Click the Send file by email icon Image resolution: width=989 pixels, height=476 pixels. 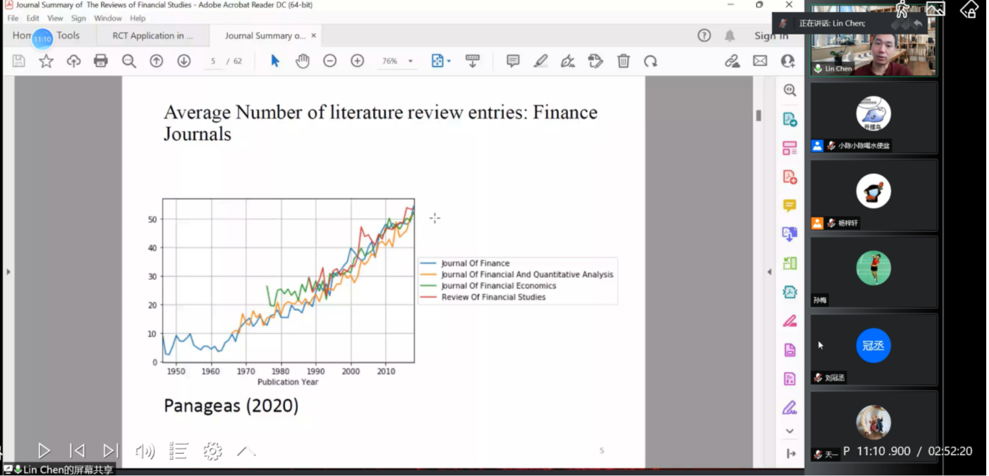(x=760, y=61)
